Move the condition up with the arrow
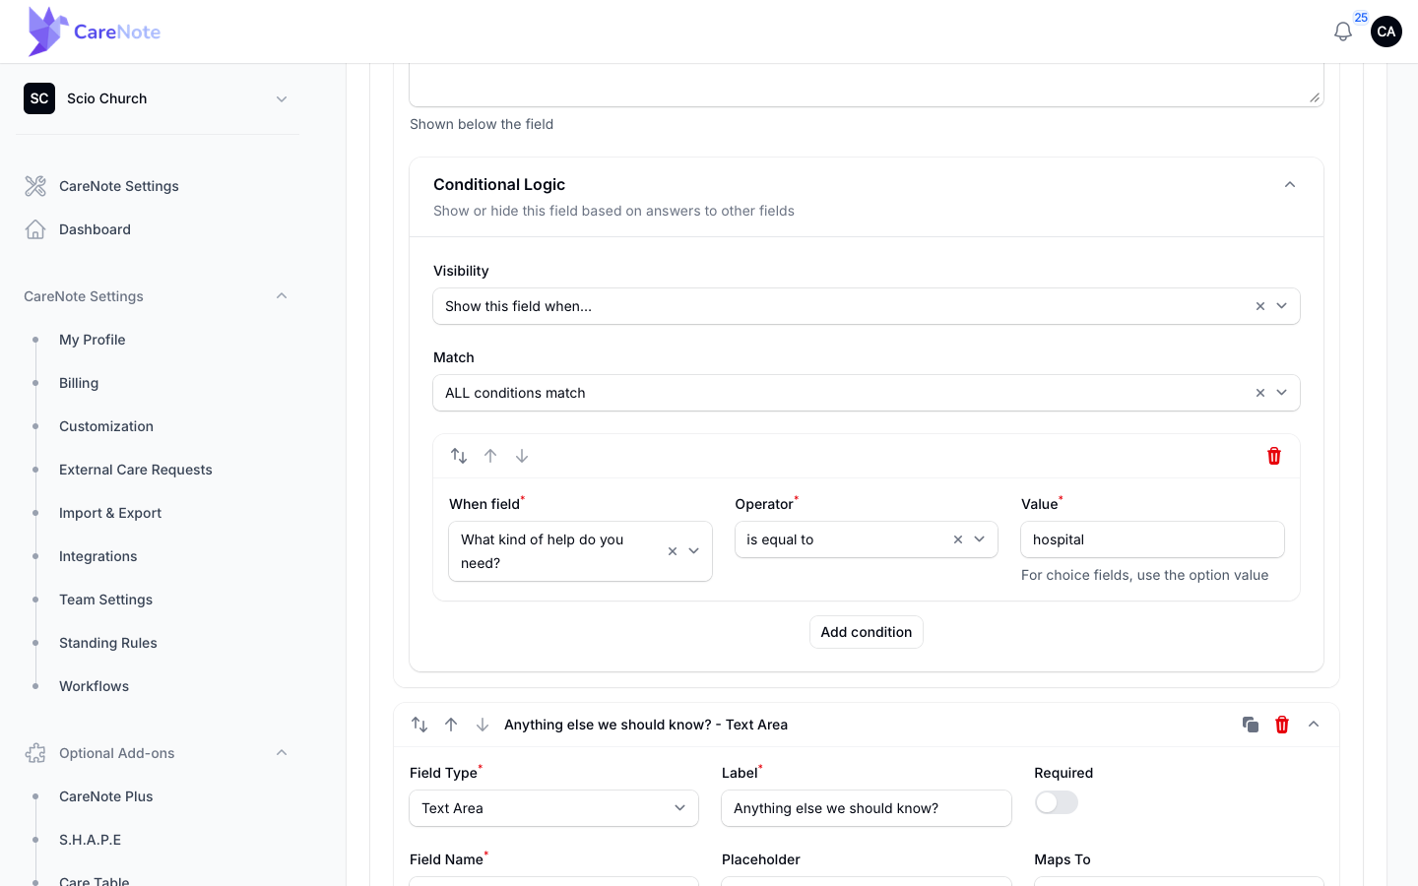The width and height of the screenshot is (1418, 886). click(490, 456)
